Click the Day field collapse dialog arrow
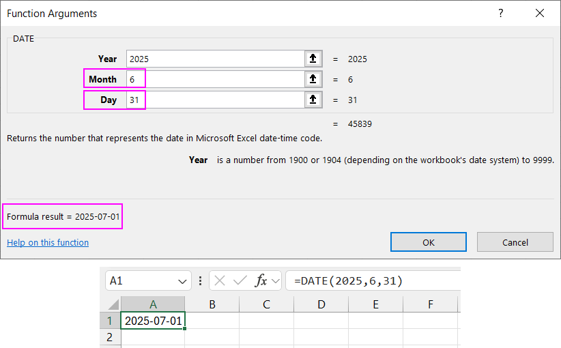This screenshot has width=561, height=348. point(313,100)
